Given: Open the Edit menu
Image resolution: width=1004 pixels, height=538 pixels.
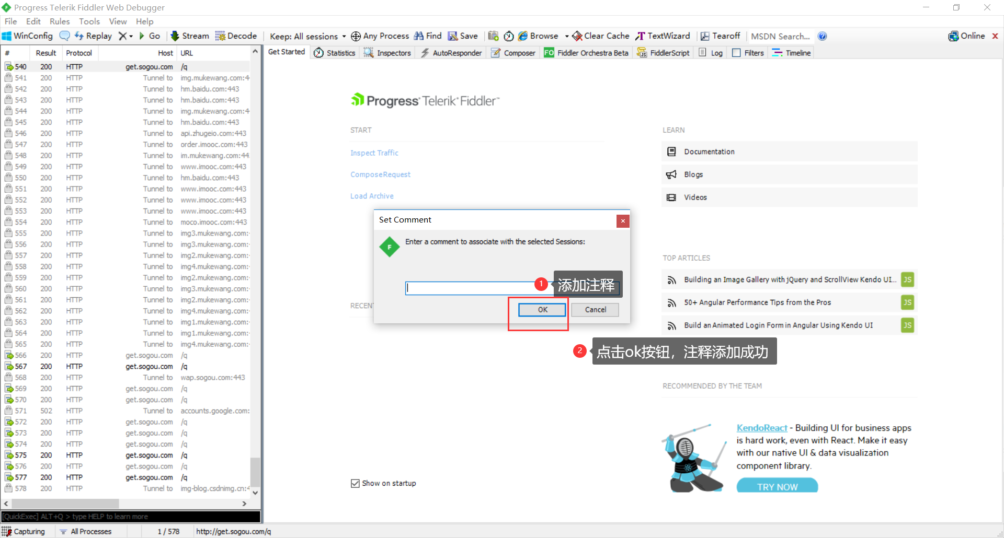Looking at the screenshot, I should point(33,21).
